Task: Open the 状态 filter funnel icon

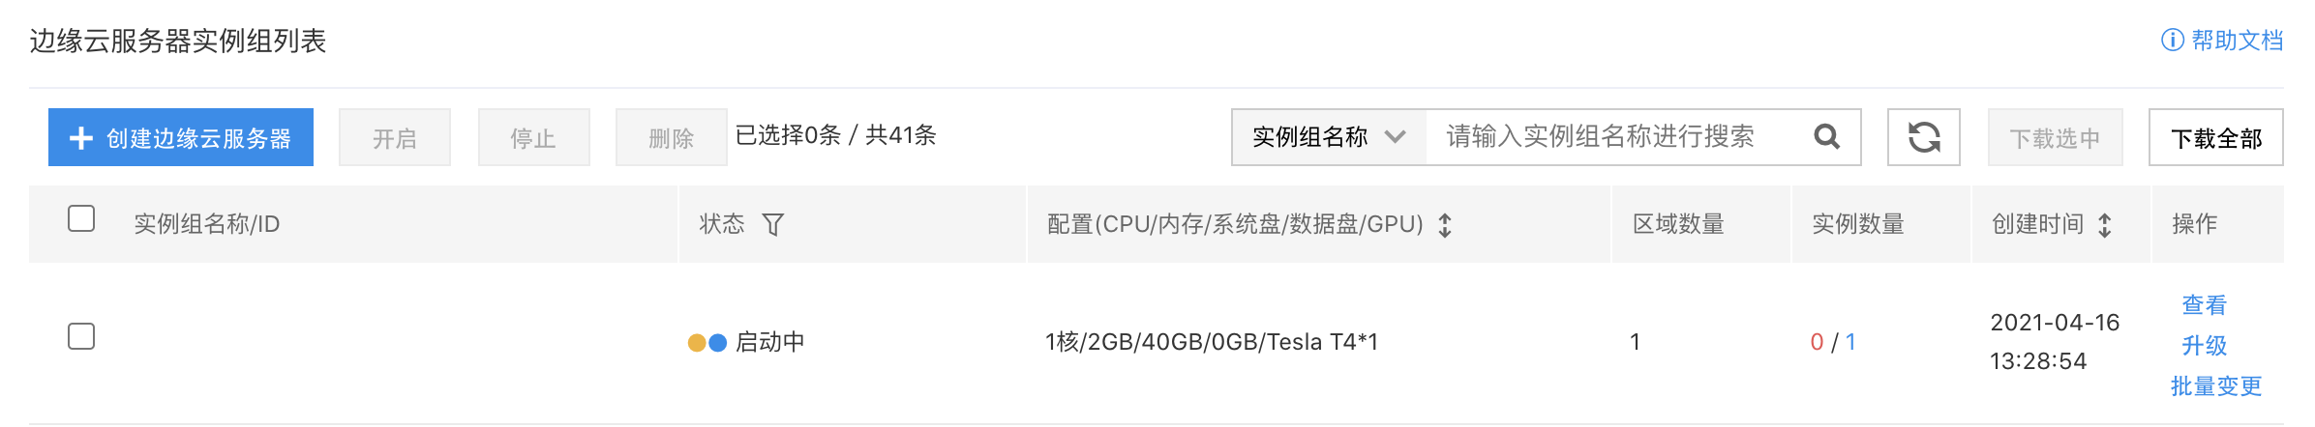Action: [x=772, y=224]
